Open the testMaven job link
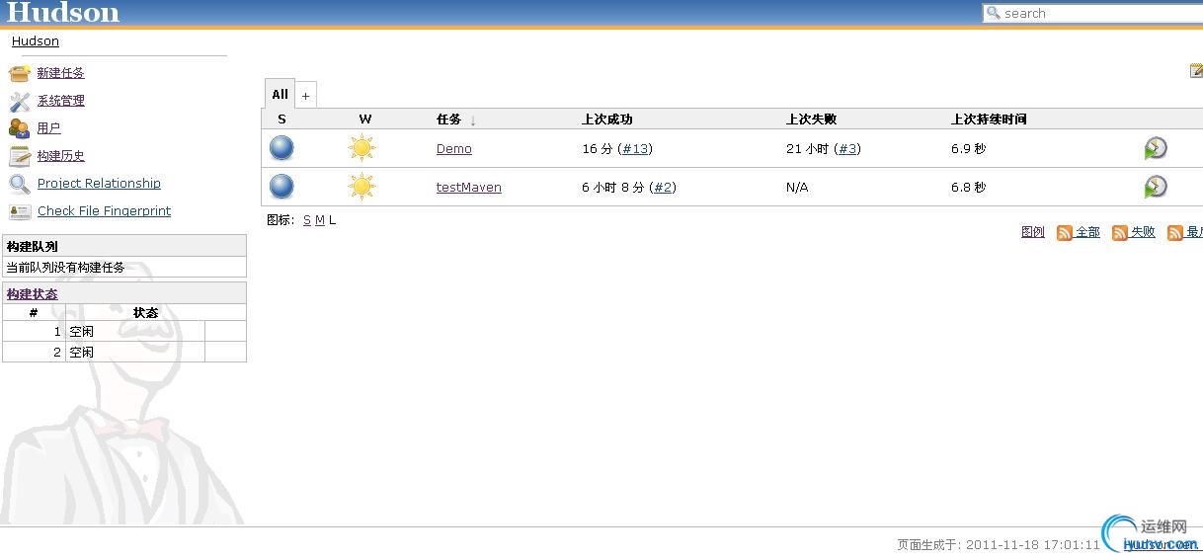Screen dimensions: 1203x560 pos(469,188)
